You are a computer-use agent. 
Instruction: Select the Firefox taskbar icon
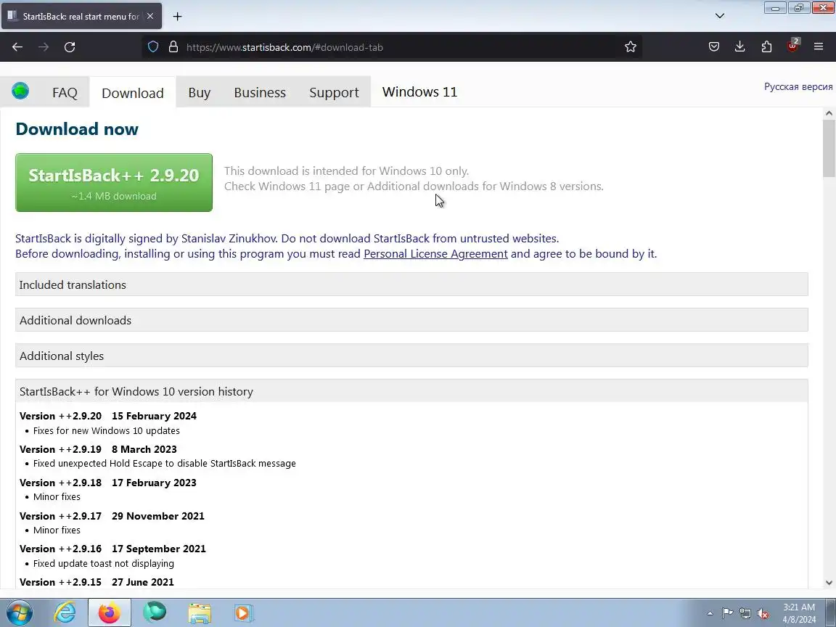tap(110, 612)
